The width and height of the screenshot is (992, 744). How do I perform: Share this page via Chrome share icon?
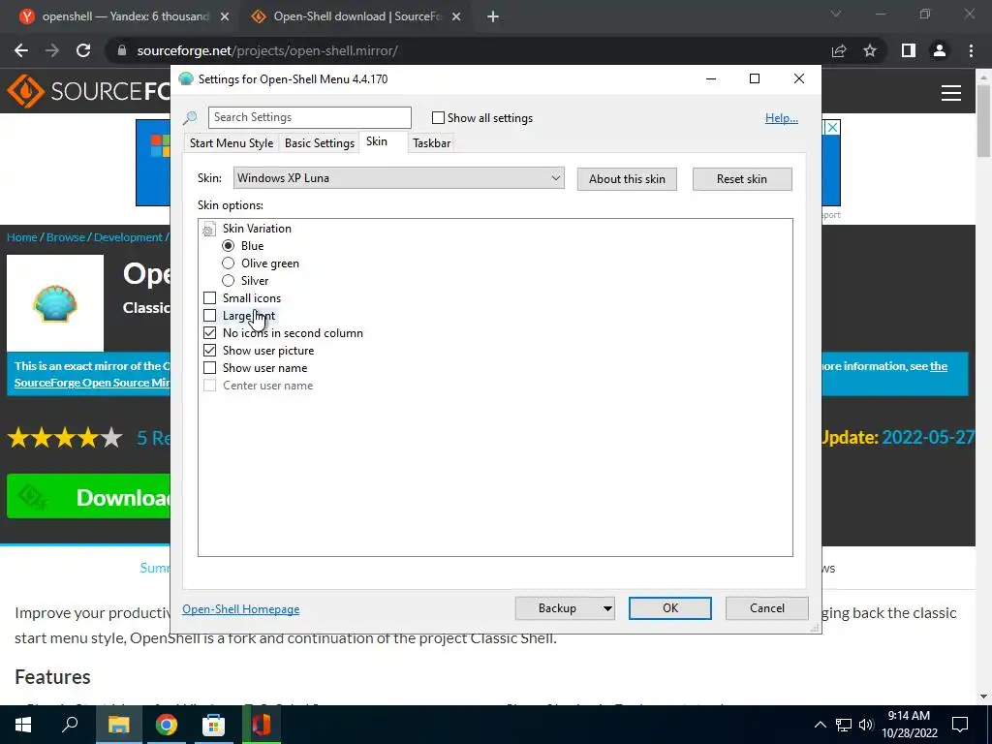tap(839, 50)
